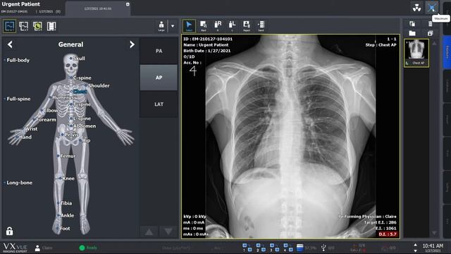Screen dimensions: 451x254
Task: Add the L side marker
Action: [x=232, y=26]
